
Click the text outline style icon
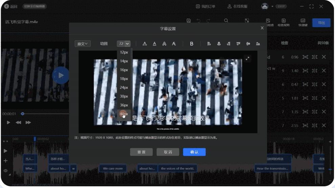[x=164, y=44]
